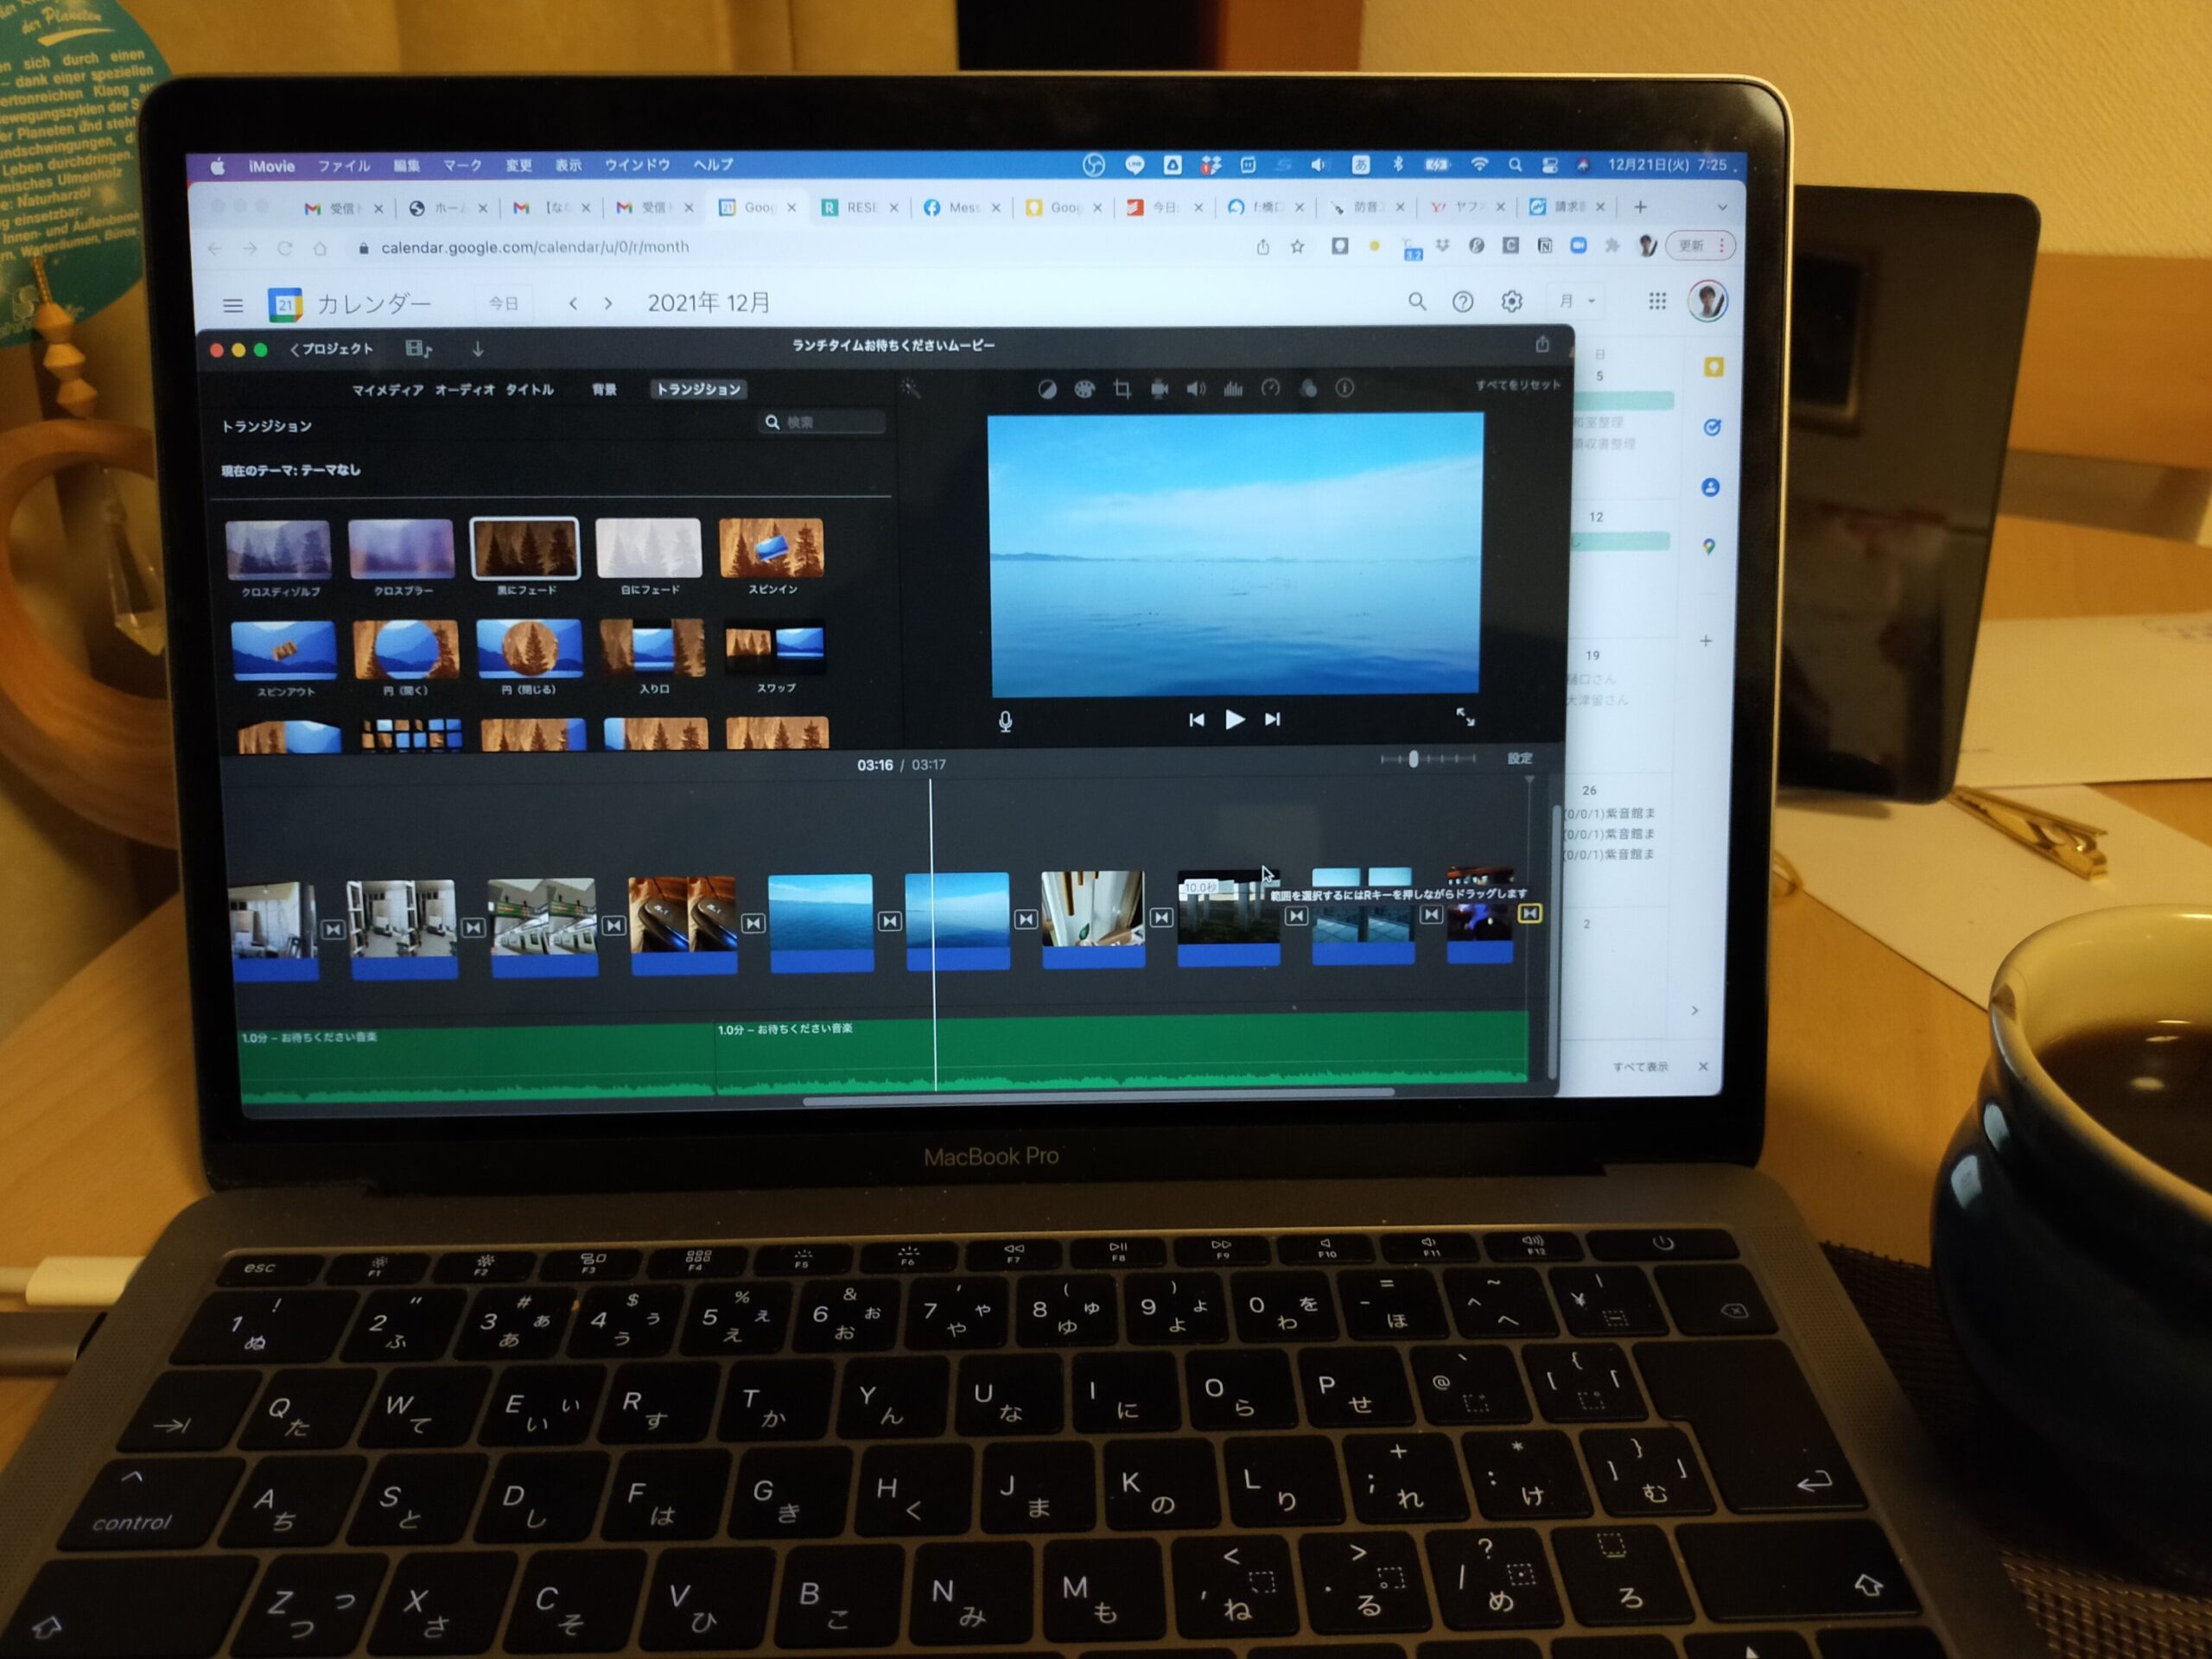Open the macOS Spotlight search icon

[1515, 165]
